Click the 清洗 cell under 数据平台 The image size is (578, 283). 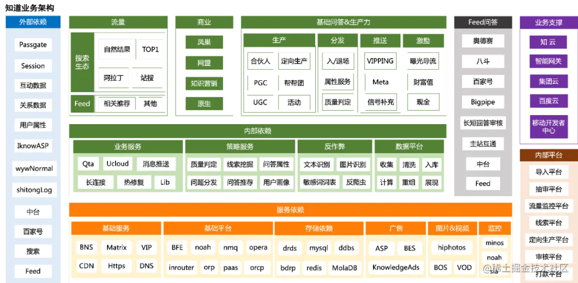[409, 165]
